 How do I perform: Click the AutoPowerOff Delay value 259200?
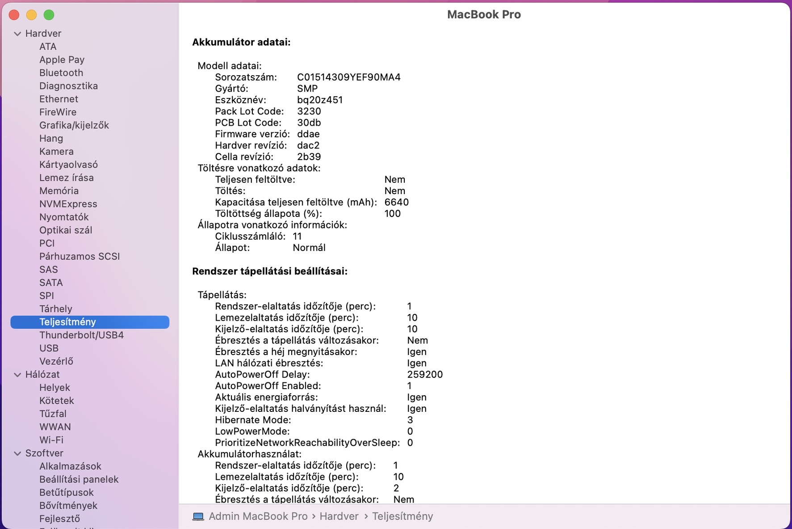coord(425,375)
